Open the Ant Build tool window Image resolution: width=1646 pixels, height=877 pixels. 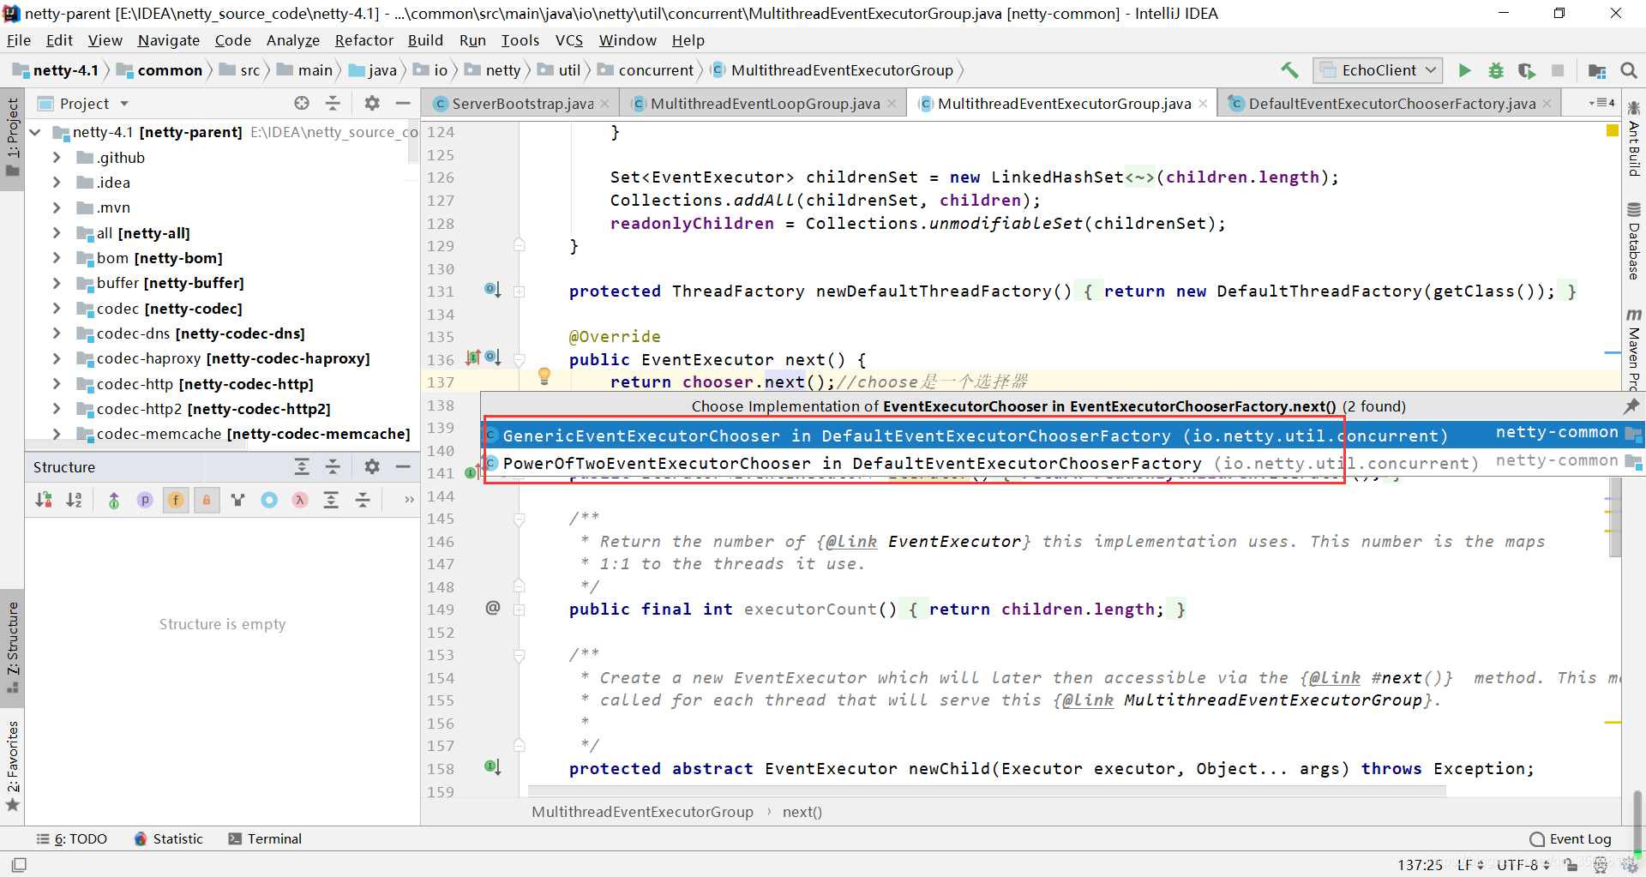click(x=1634, y=140)
